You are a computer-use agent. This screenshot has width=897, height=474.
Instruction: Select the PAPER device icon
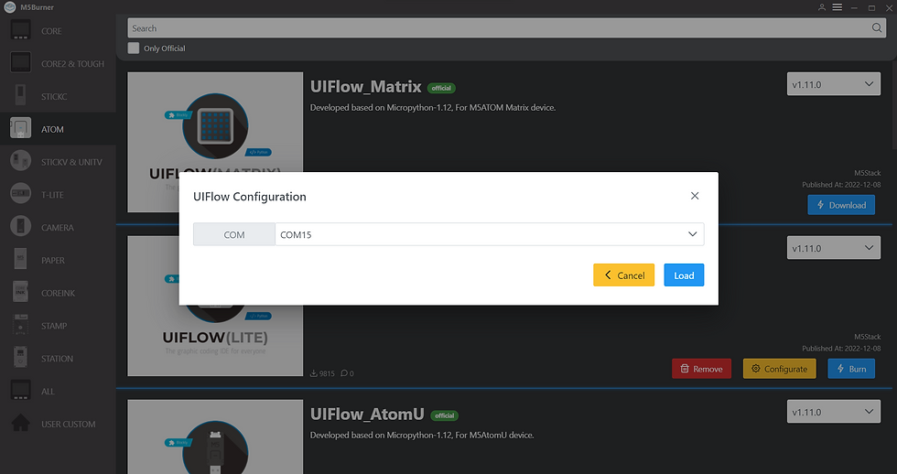[x=20, y=259]
